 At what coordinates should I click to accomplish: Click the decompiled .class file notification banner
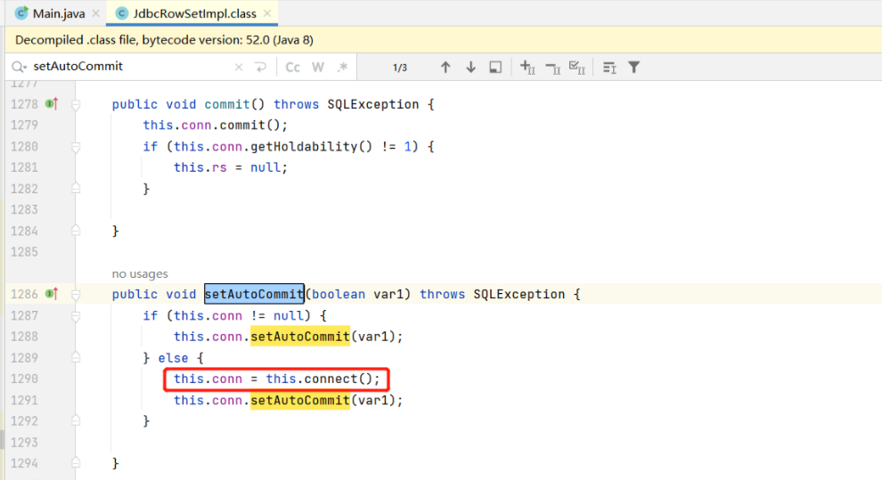tap(444, 40)
